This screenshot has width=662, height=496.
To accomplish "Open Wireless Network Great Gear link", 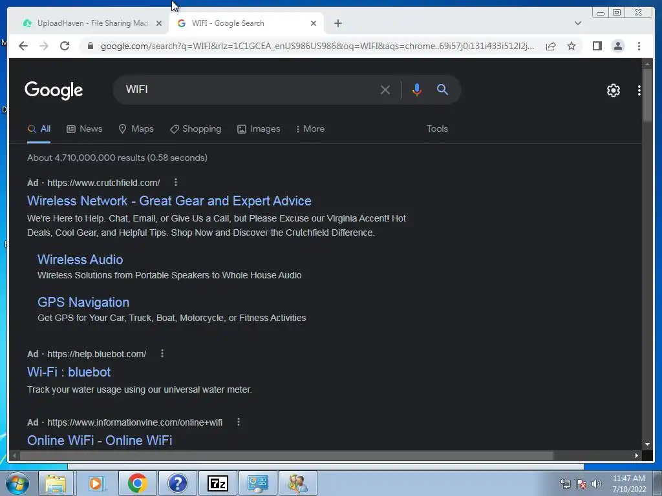I will (169, 201).
